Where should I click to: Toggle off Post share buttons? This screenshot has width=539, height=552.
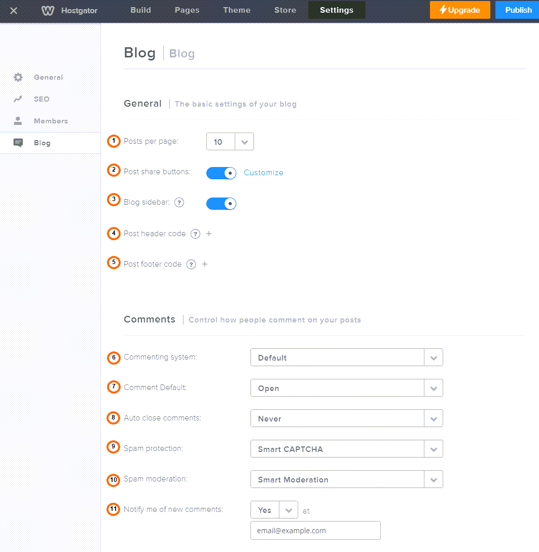pyautogui.click(x=221, y=173)
